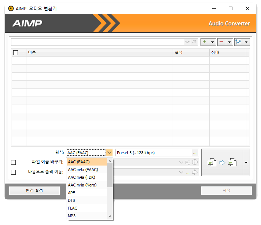The image size is (261, 225).
Task: Click the info icon in rename row
Action: coord(195,162)
